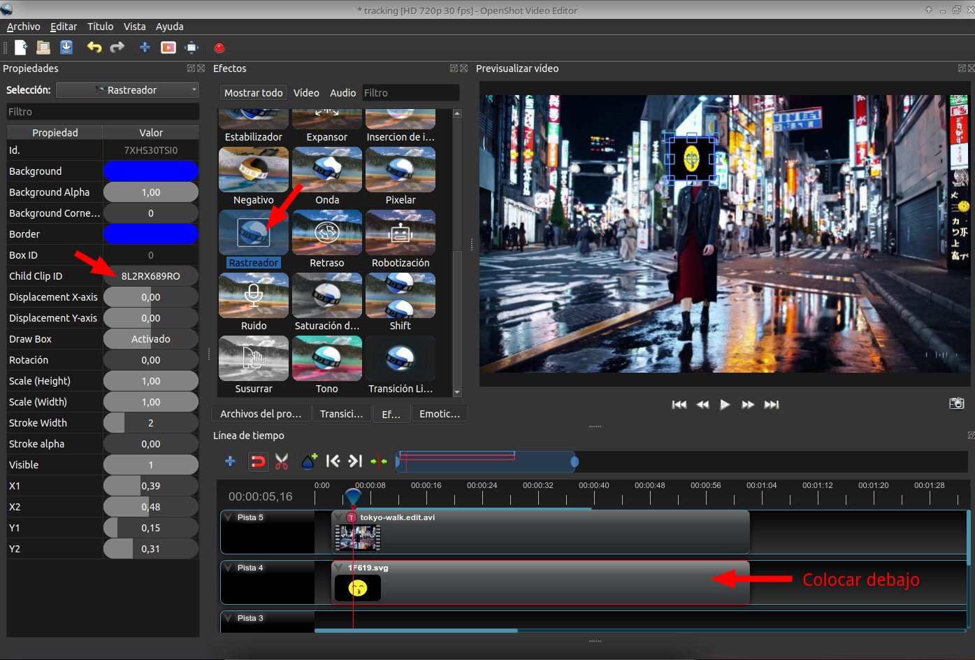Viewport: 975px width, 660px height.
Task: Open the Selección dropdown showing Rastreador
Action: click(x=127, y=89)
